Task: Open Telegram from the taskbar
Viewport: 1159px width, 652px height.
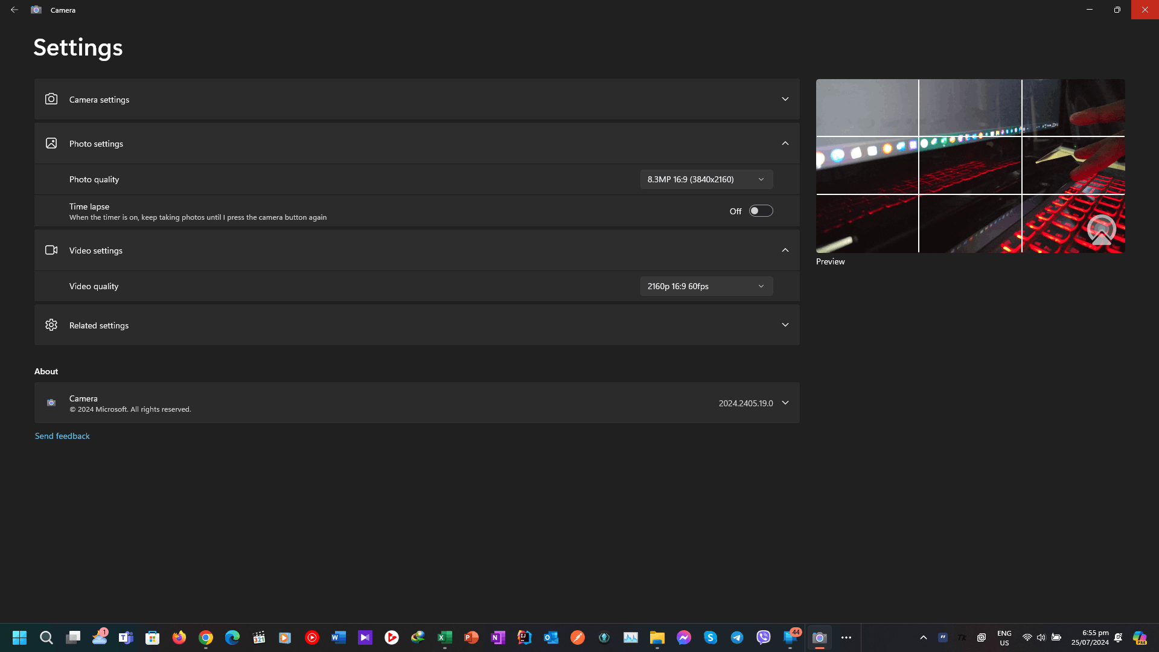Action: (737, 638)
